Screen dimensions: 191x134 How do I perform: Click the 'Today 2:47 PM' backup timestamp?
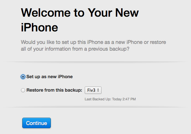124,99
